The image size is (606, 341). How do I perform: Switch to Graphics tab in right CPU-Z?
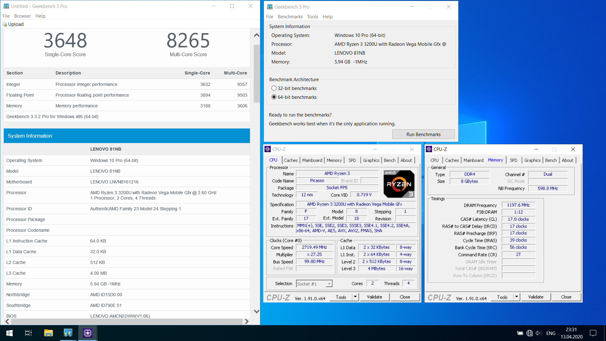click(532, 160)
